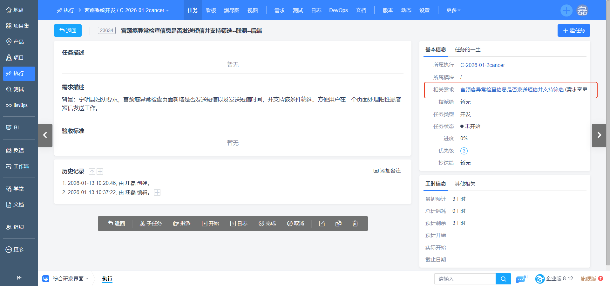The image size is (610, 286).
Task: Click the 指派 assign icon
Action: (x=176, y=224)
